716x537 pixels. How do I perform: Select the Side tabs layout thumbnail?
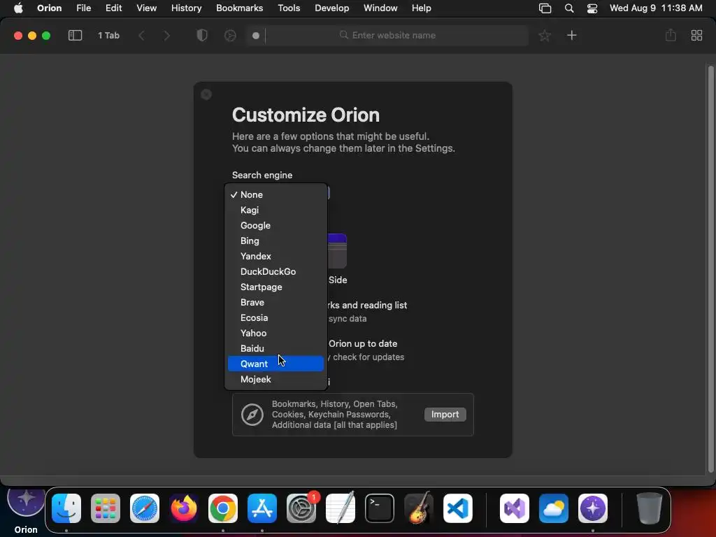pos(338,251)
